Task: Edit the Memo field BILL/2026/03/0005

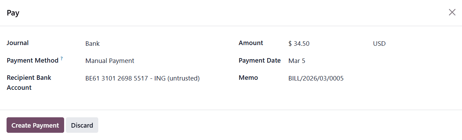Action: point(316,78)
